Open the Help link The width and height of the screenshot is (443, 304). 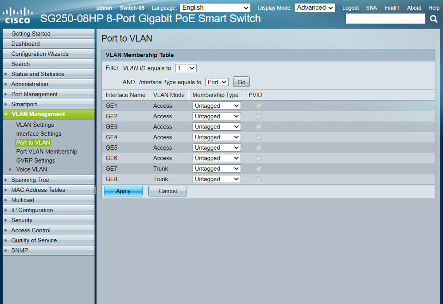(434, 8)
